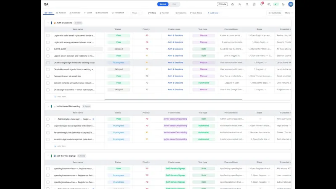Click 'Re-used magic link' item name

click(x=74, y=133)
